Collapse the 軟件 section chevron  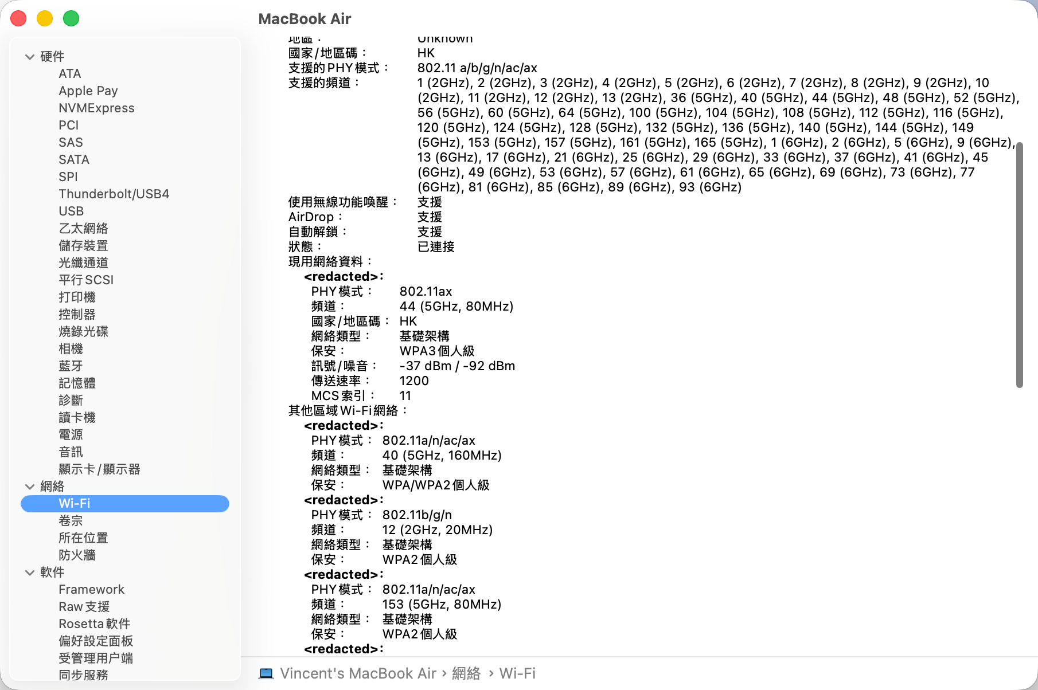tap(30, 573)
